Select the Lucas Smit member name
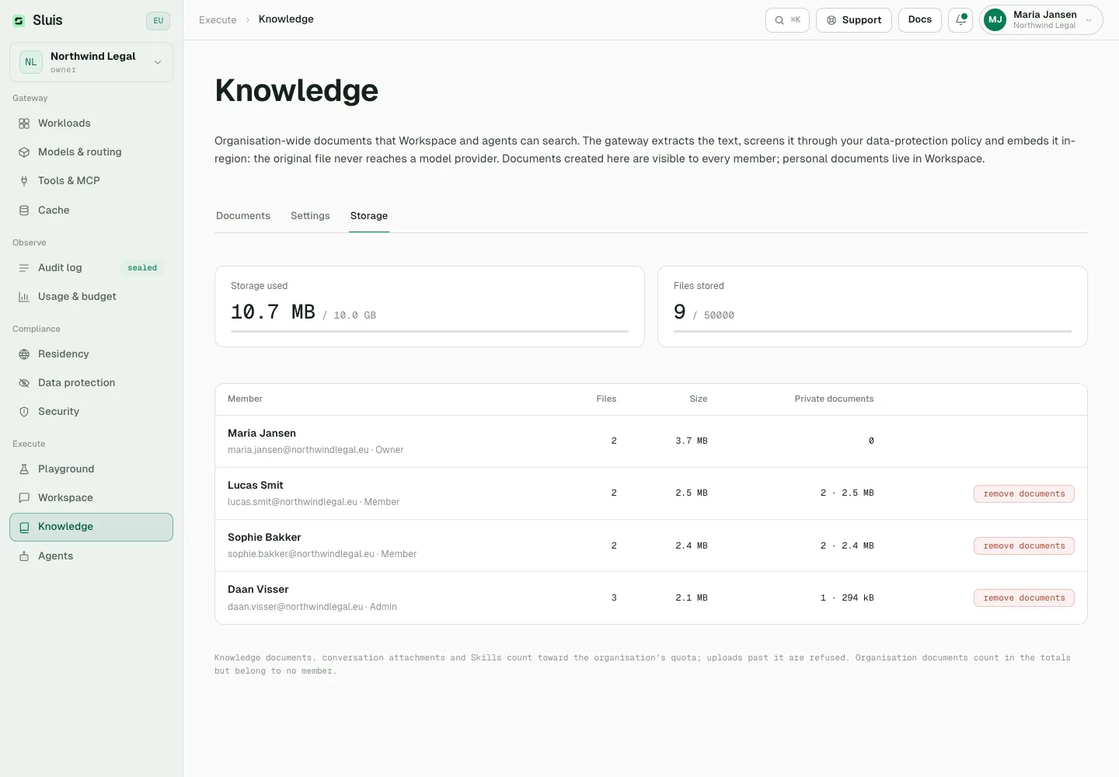 [256, 486]
